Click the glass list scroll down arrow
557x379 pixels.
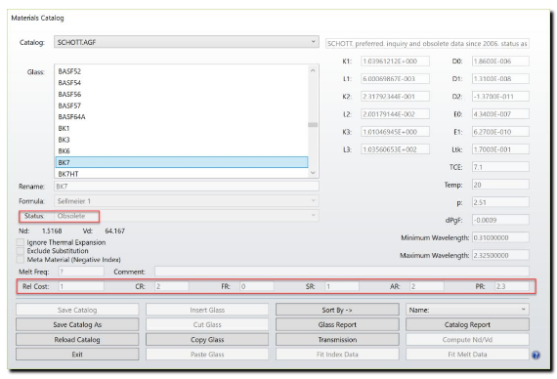tap(313, 173)
